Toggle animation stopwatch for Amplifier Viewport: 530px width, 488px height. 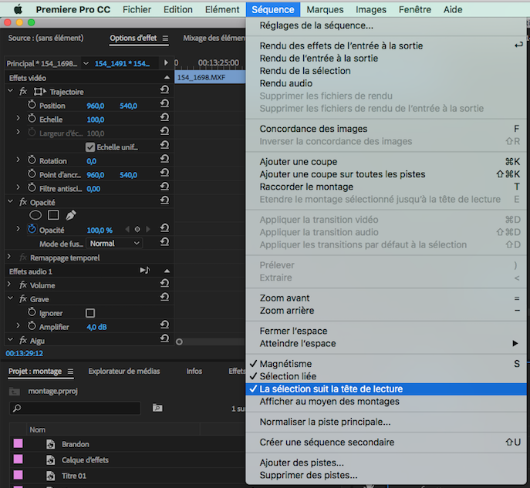[x=32, y=326]
